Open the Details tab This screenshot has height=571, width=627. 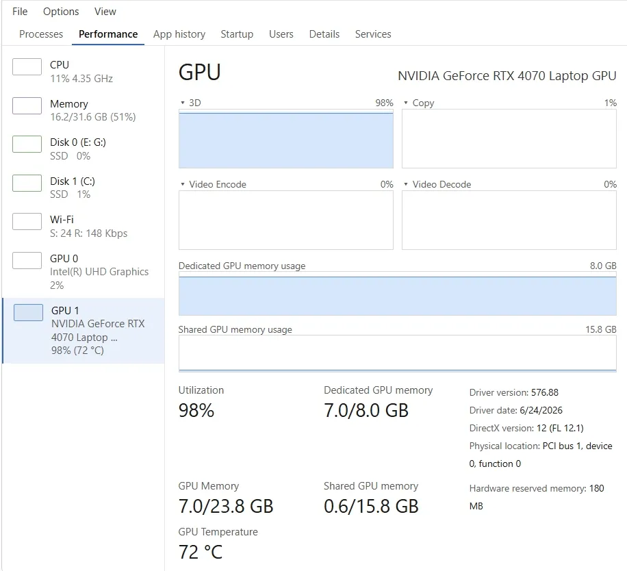click(x=324, y=34)
